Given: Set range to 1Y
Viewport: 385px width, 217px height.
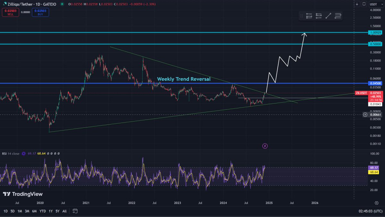Looking at the screenshot, I should tap(51, 211).
